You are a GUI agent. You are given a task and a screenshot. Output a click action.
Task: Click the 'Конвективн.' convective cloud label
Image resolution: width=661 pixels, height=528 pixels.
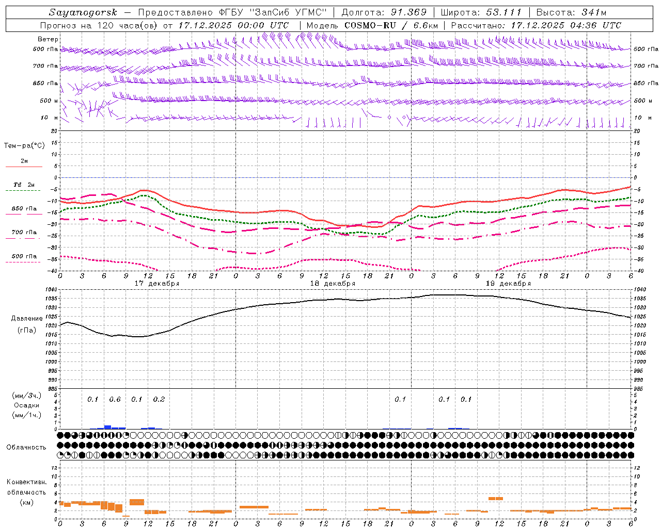(26, 482)
